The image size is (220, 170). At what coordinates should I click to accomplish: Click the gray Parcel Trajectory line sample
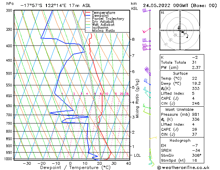click(x=88, y=19)
